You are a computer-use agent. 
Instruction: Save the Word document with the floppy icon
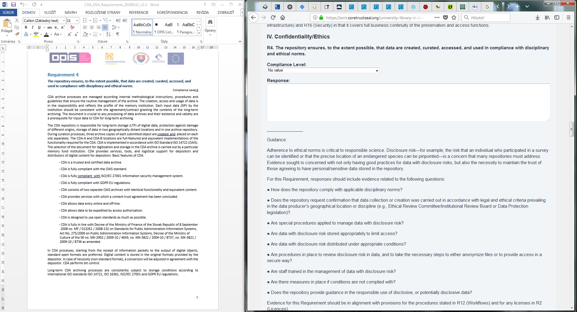click(13, 5)
